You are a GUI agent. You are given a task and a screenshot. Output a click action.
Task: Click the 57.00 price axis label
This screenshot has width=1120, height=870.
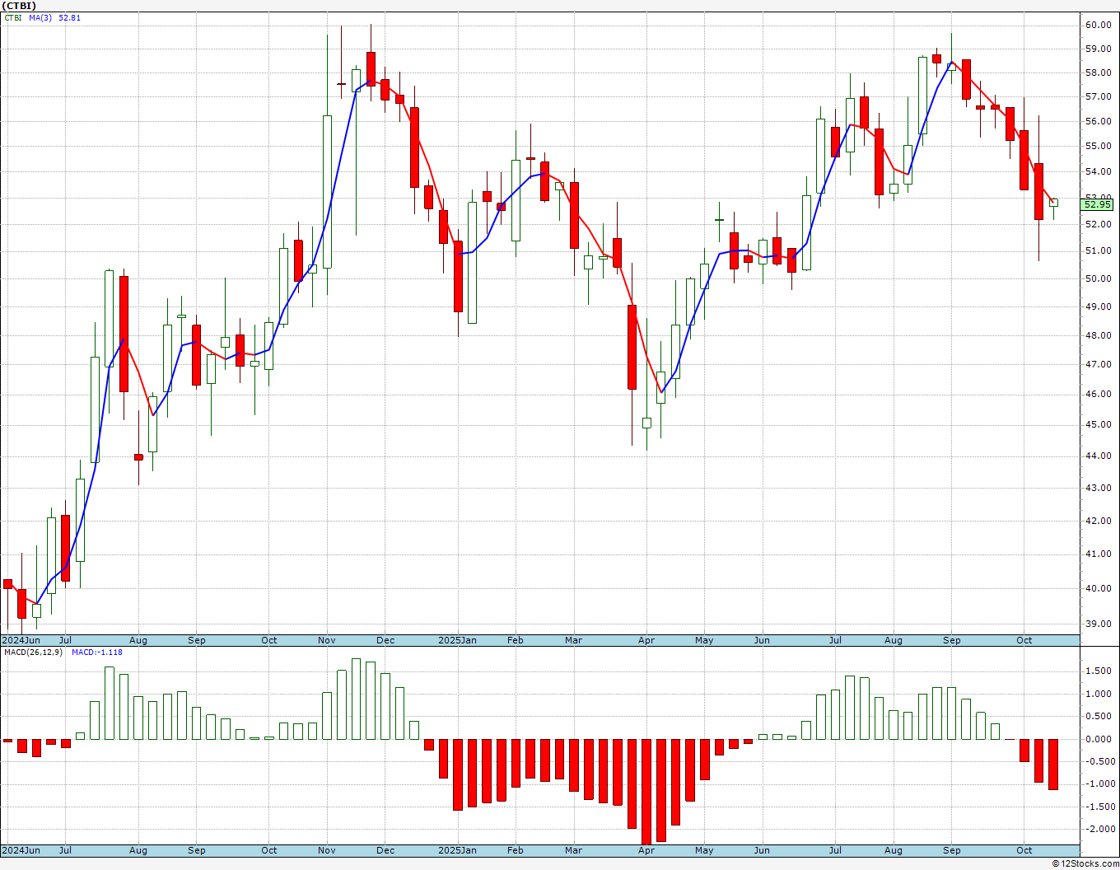(x=1099, y=96)
